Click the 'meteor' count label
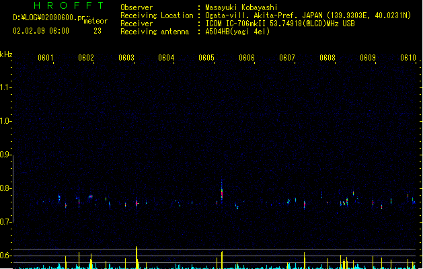Viewport: 423px width, 269px height. [95, 21]
